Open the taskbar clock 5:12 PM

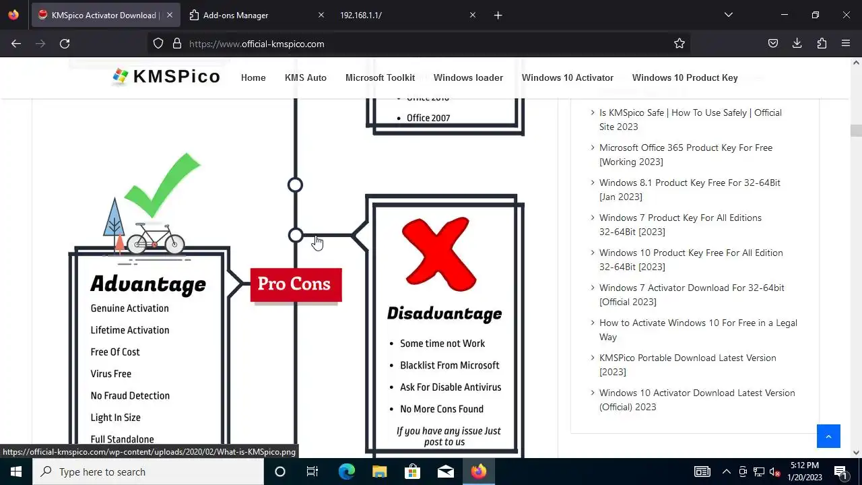pos(805,472)
